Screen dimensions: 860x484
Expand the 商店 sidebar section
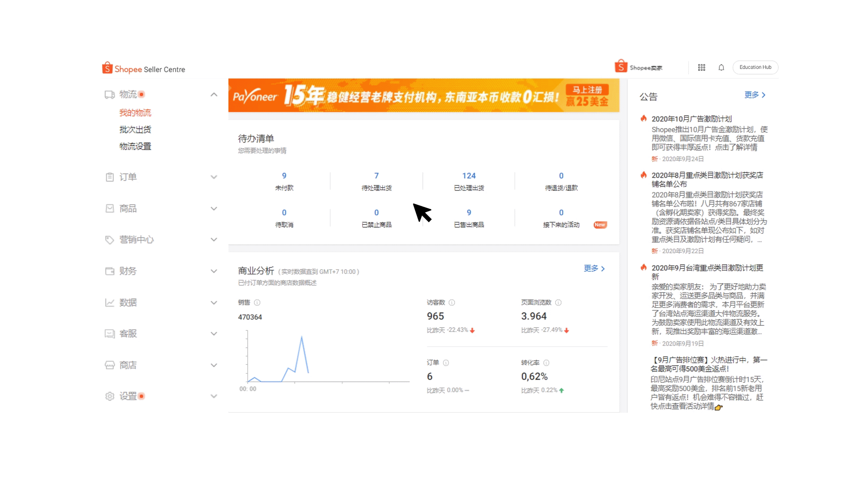point(214,365)
